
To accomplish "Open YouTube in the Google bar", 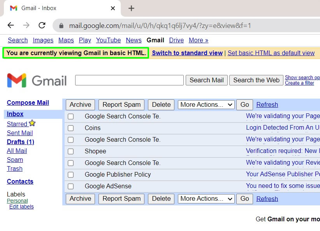I will [108, 40].
